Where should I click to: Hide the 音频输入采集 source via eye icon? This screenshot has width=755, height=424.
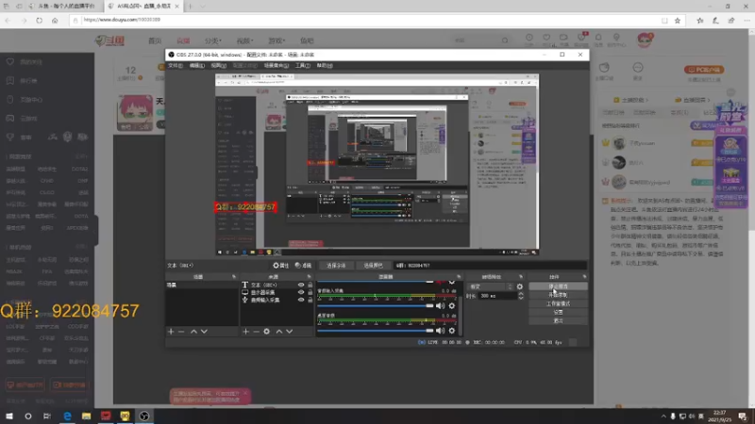point(301,300)
